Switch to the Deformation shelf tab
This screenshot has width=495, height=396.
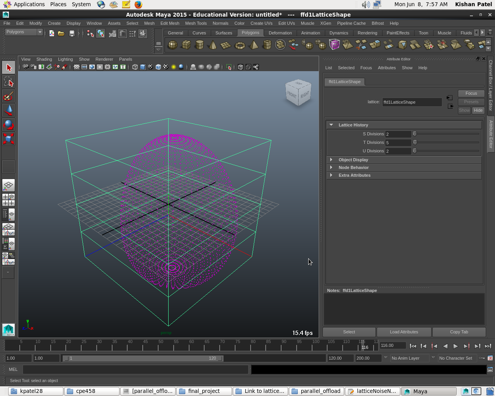(280, 33)
